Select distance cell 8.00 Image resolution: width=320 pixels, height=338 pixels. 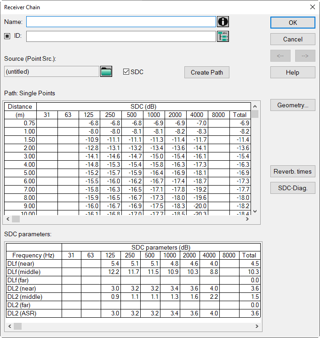[x=20, y=198]
